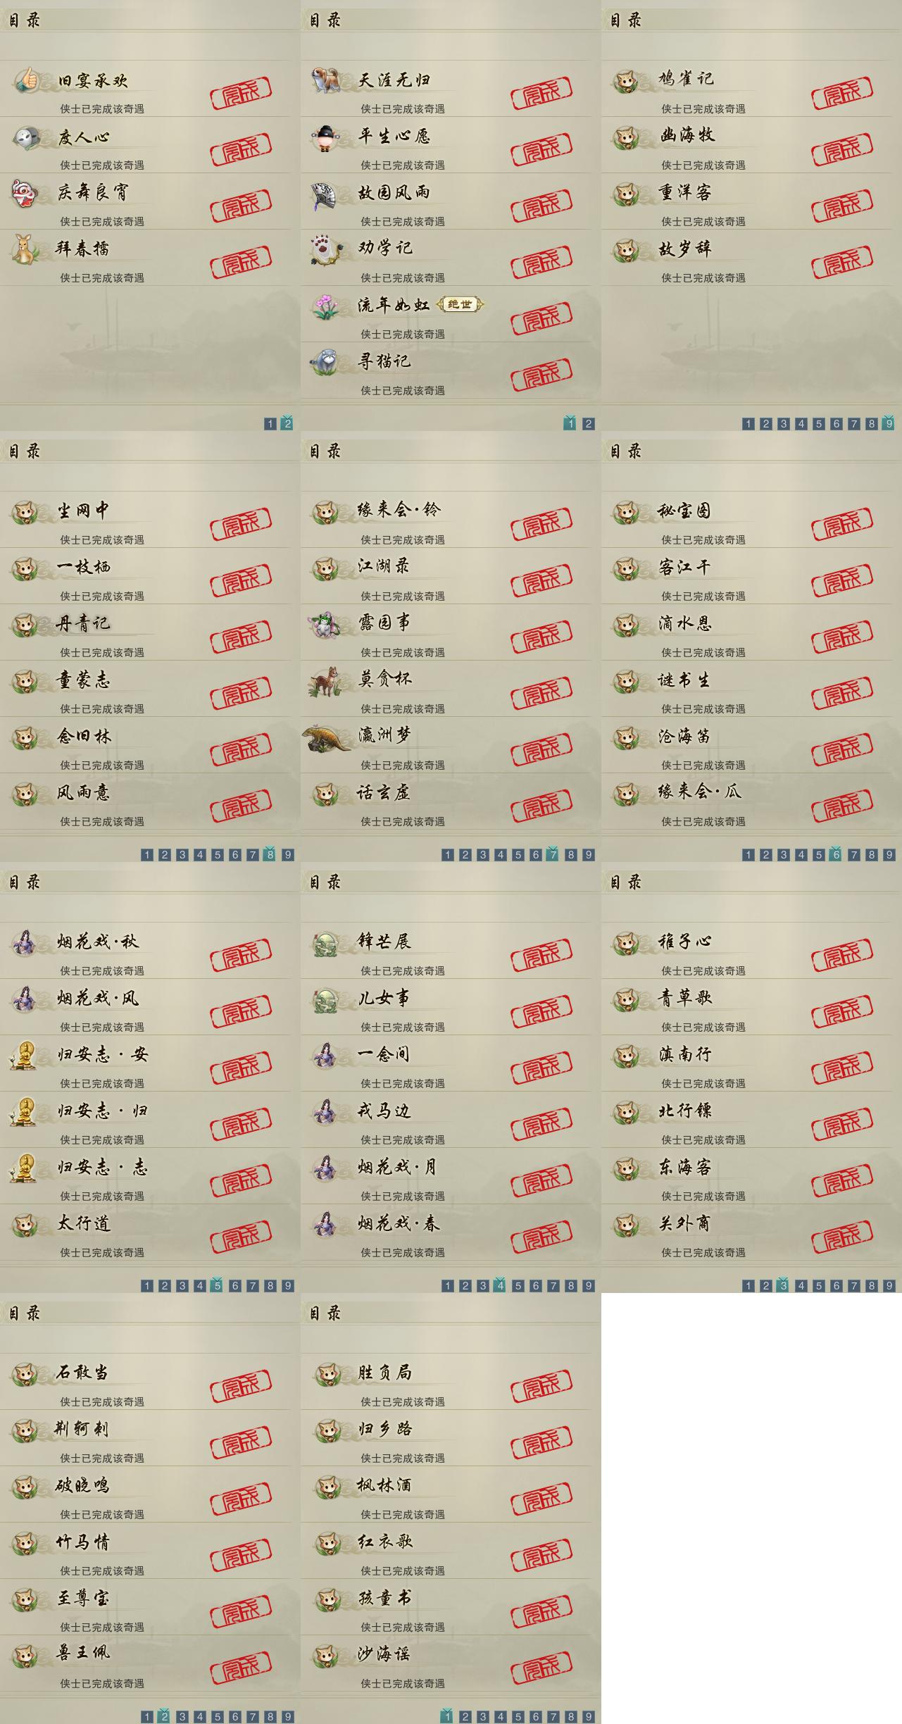
Task: Switch to page 1 in 旧宴承欢 panel pagination
Action: [270, 423]
